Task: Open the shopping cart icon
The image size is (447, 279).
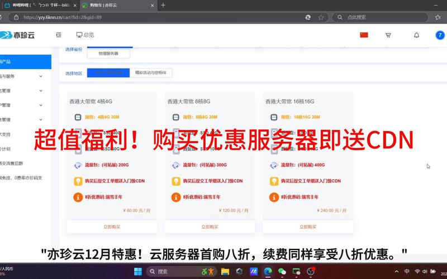Action: (x=388, y=35)
